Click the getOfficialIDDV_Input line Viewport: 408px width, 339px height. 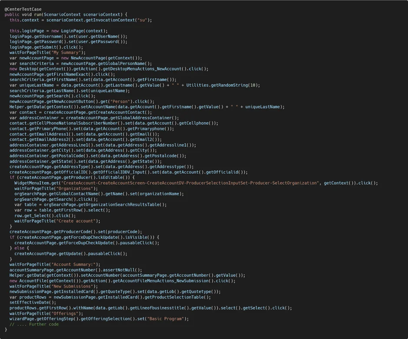point(128,172)
